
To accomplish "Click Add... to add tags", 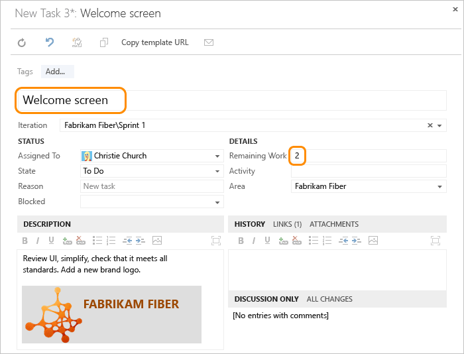I will pyautogui.click(x=58, y=72).
